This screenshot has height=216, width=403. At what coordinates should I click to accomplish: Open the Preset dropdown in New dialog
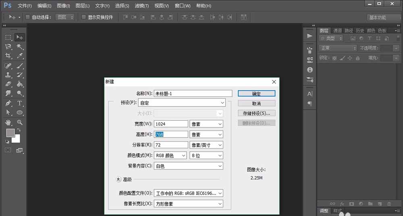coord(182,103)
